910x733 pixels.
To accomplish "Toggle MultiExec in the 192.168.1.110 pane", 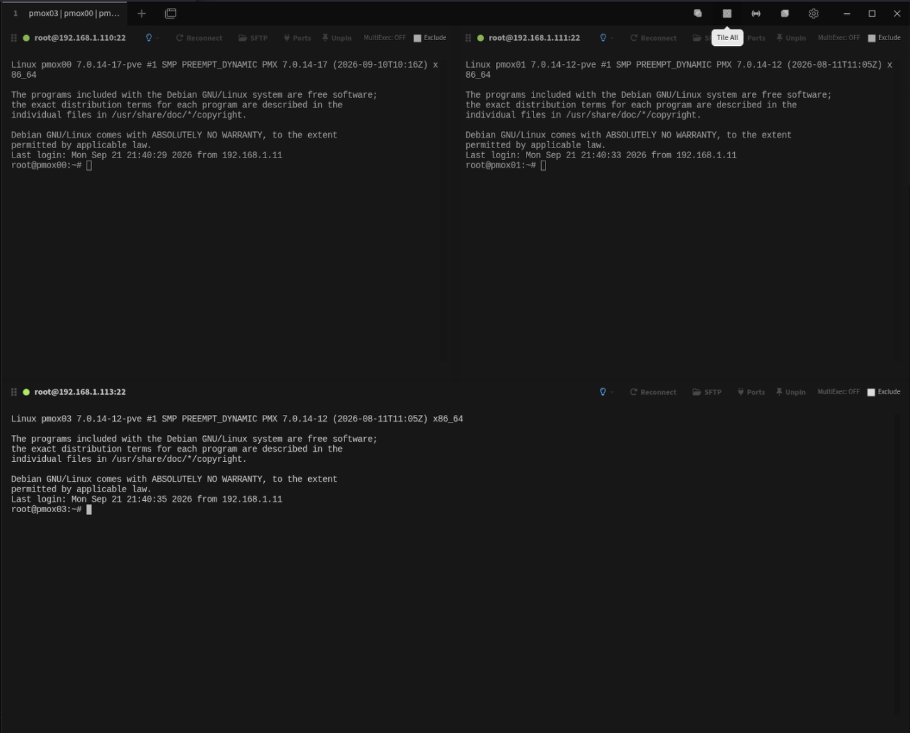I will [x=385, y=38].
